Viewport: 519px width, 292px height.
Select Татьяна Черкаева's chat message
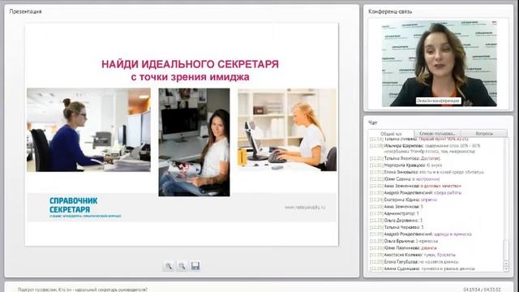point(397,227)
